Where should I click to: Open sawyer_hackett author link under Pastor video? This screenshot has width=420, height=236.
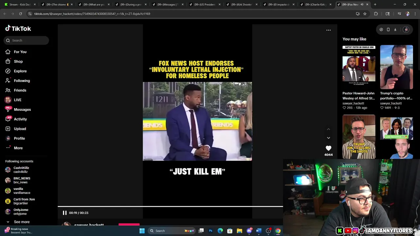tap(353, 103)
